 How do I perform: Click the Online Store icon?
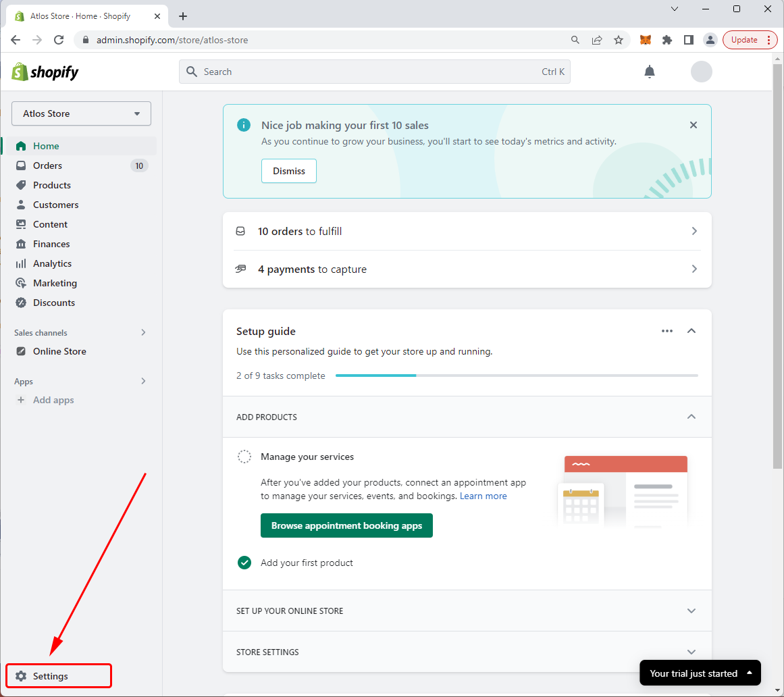20,351
